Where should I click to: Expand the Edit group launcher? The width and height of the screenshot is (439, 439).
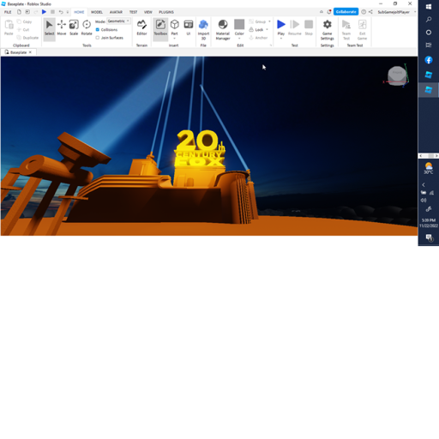pyautogui.click(x=271, y=45)
